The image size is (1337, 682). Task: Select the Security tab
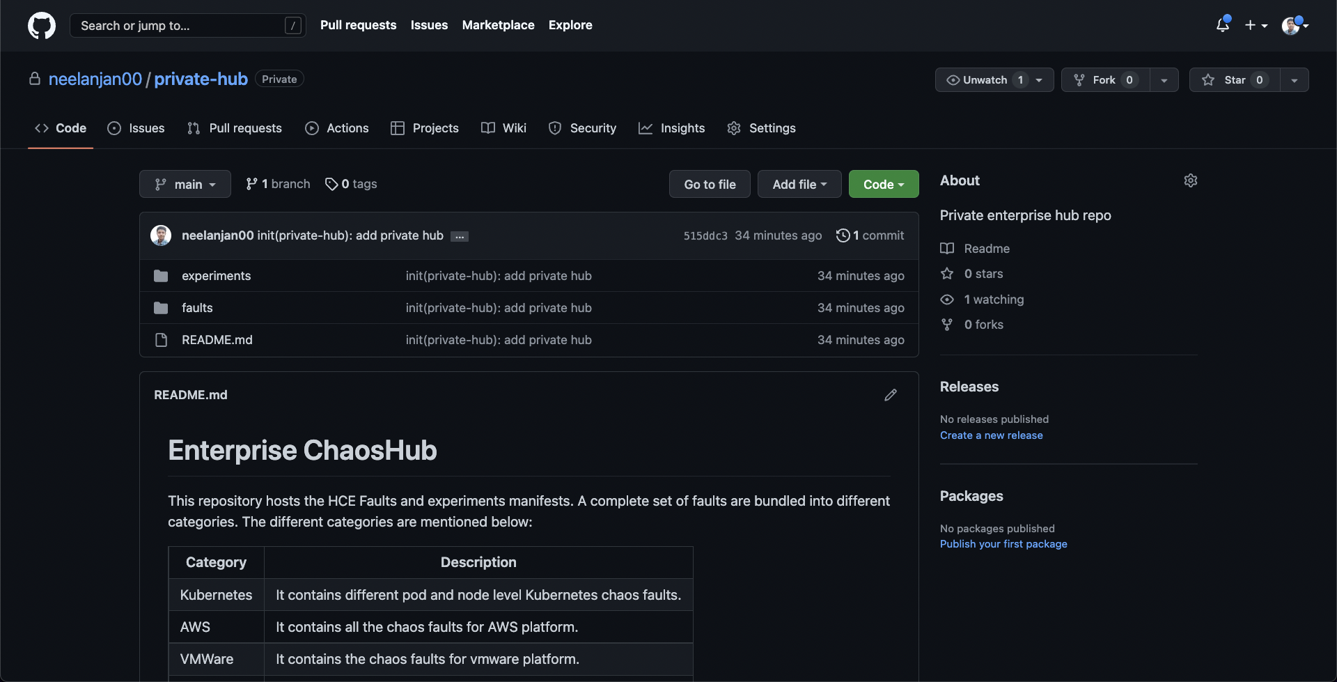582,128
